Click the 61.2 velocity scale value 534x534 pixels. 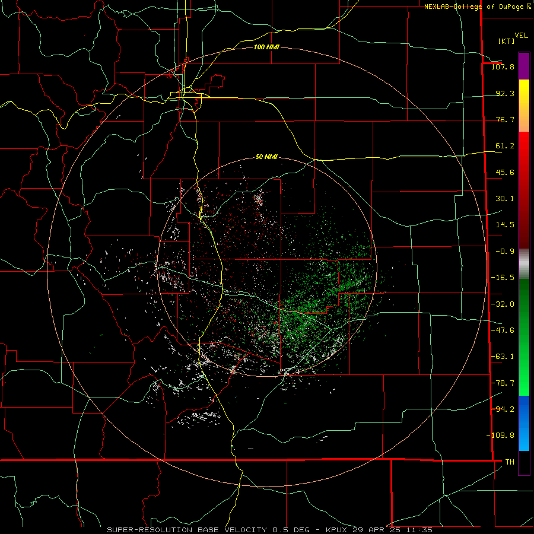tap(505, 146)
